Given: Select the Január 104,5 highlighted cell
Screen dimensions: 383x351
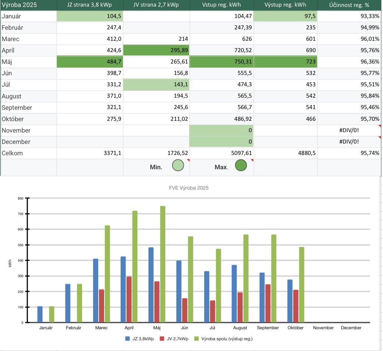Looking at the screenshot, I should 90,16.
